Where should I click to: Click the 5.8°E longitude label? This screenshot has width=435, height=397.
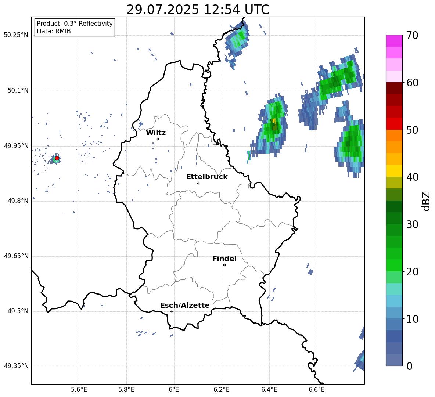(126, 390)
